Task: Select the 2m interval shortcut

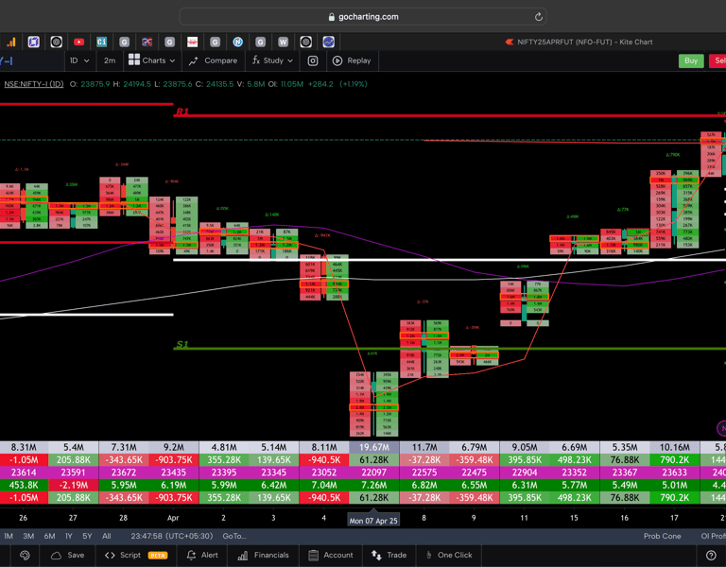Action: pos(110,60)
